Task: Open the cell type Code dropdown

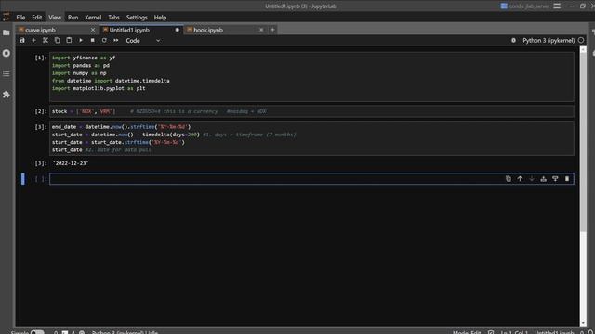Action: (x=143, y=41)
